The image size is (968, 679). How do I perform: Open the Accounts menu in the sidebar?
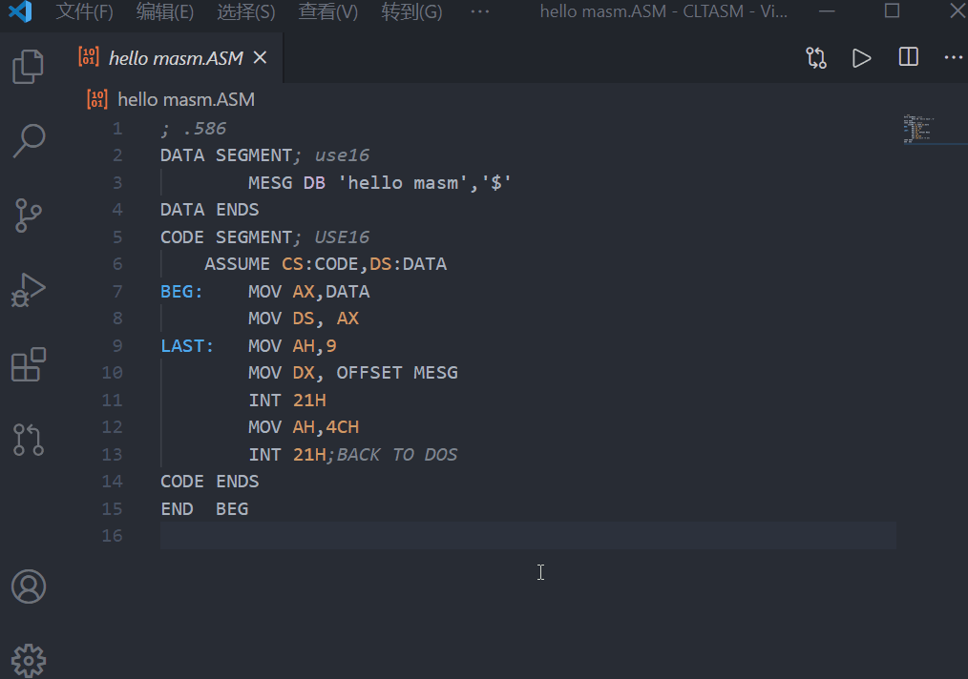pos(28,587)
